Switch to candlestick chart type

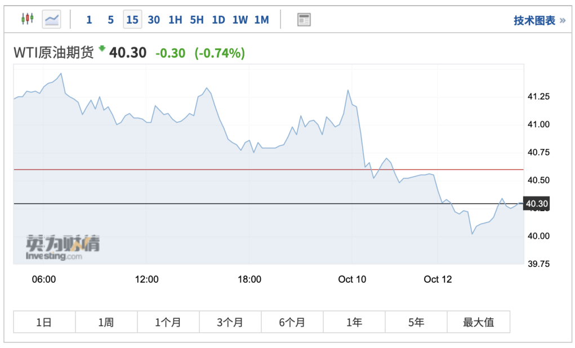(x=27, y=20)
